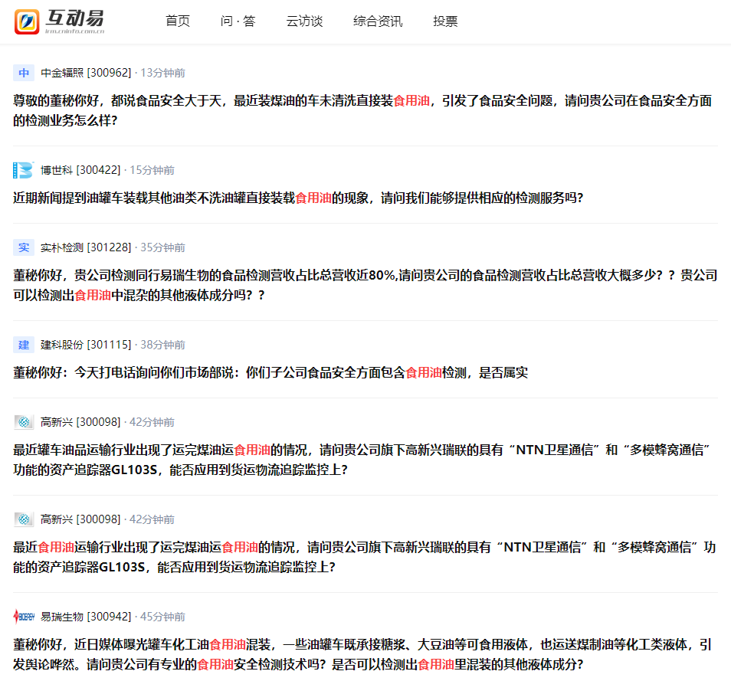The height and width of the screenshot is (681, 731).
Task: Click the 35分钟前 timestamp
Action: [x=162, y=247]
